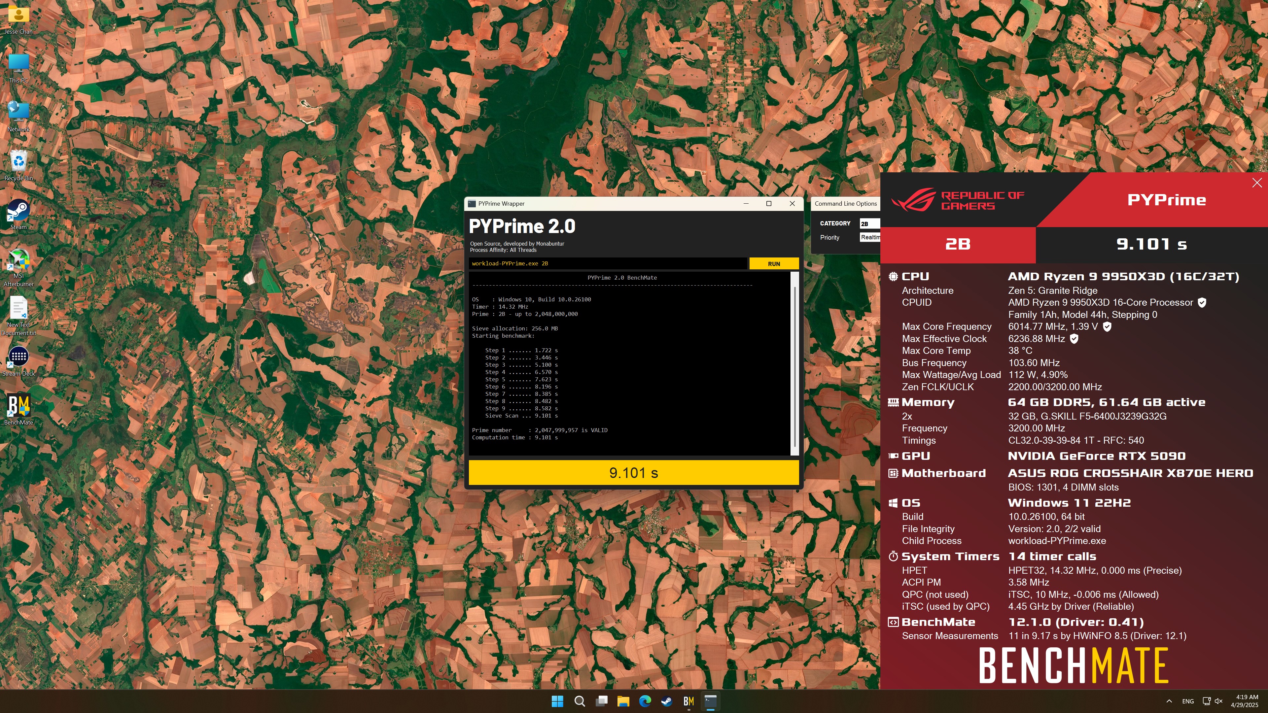Image resolution: width=1268 pixels, height=713 pixels.
Task: Click the RUN button in PYPrime Wrapper
Action: coord(774,264)
